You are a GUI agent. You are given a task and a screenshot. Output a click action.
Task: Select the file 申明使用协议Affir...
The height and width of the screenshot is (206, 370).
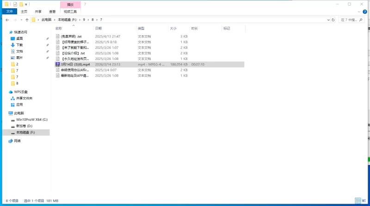pyautogui.click(x=75, y=70)
